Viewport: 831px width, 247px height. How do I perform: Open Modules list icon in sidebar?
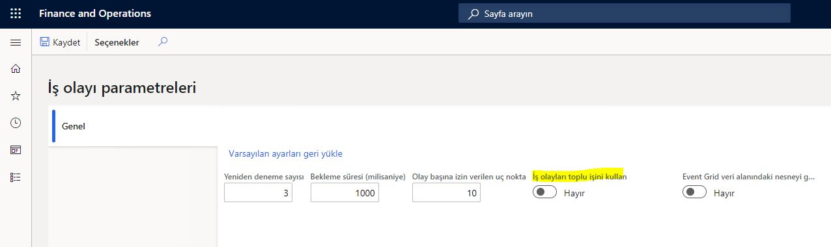(x=16, y=177)
